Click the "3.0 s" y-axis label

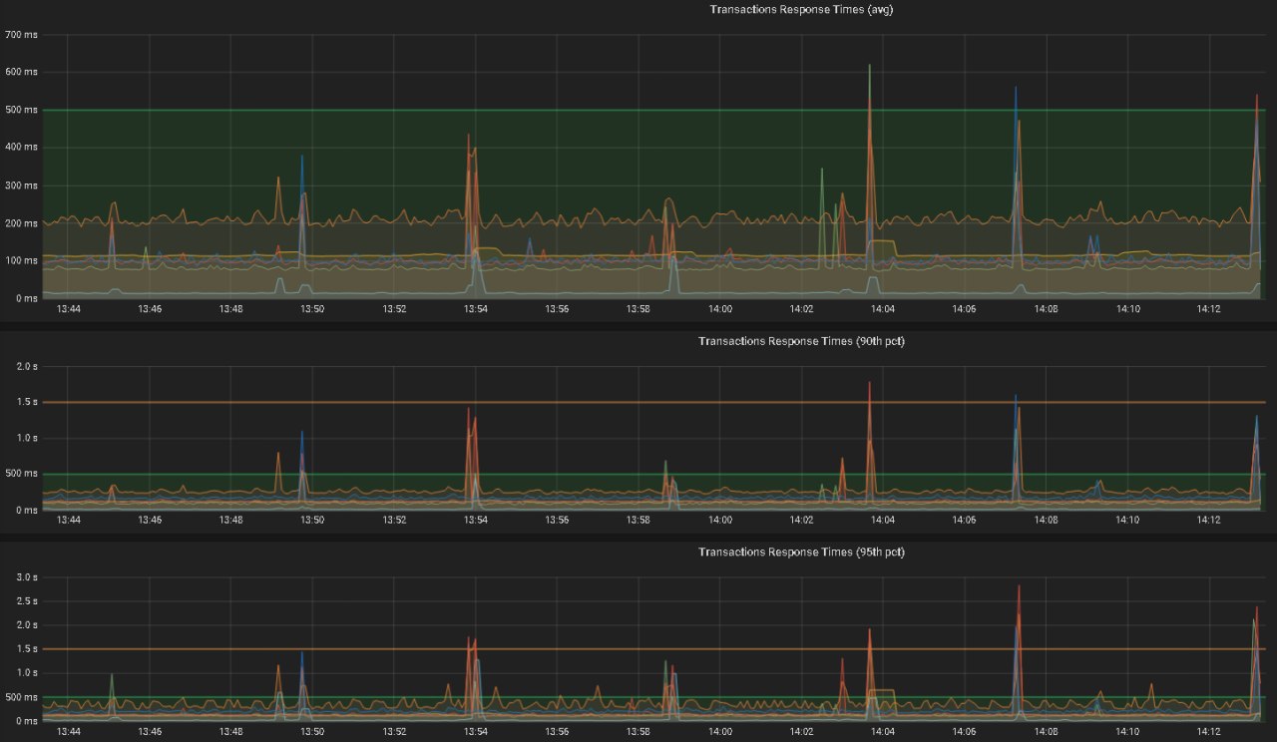[27, 577]
